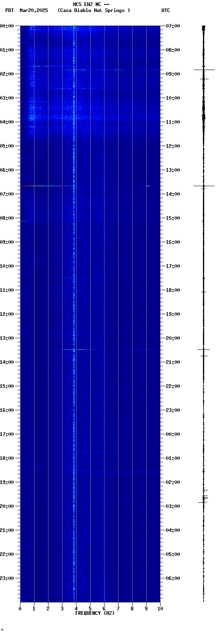Click the seismogram spike cluster near 03:00 UTC
The height and width of the screenshot is (634, 221).
(204, 498)
